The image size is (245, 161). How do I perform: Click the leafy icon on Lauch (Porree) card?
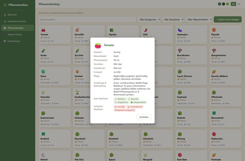coord(180,71)
